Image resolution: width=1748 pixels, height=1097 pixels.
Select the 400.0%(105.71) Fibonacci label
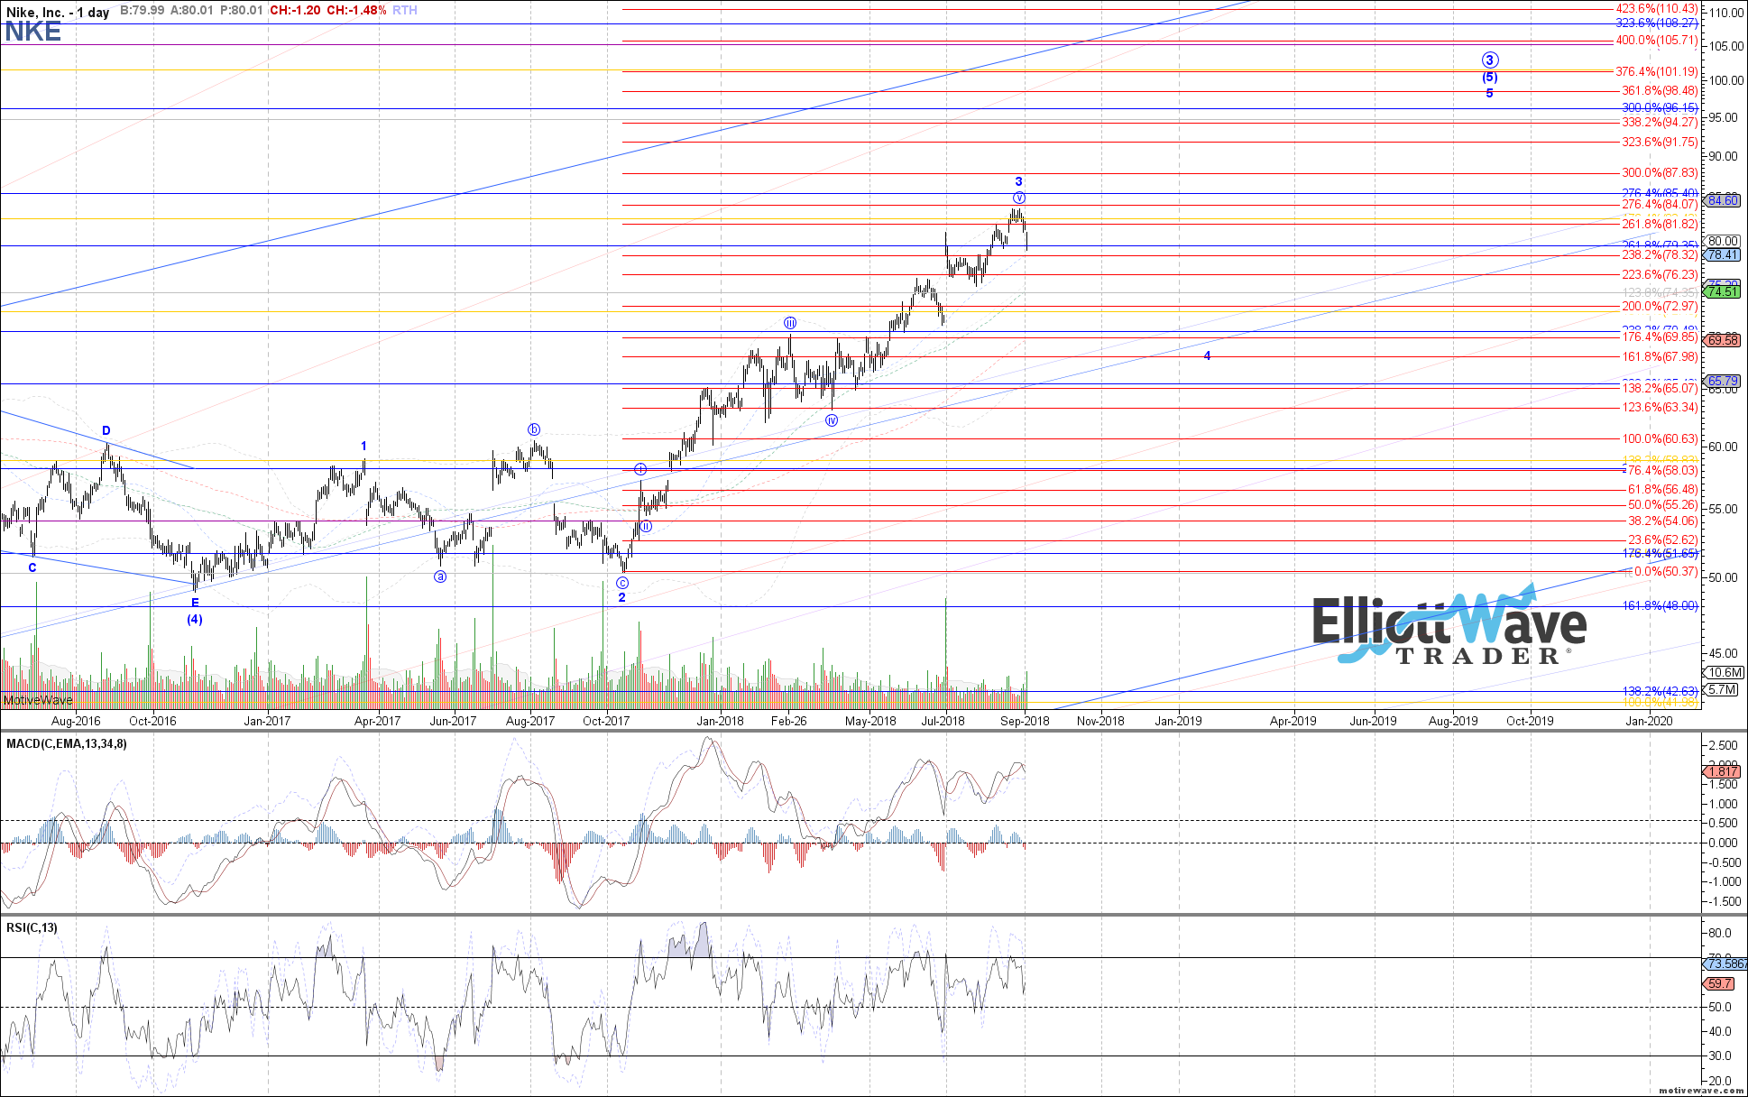pyautogui.click(x=1656, y=41)
